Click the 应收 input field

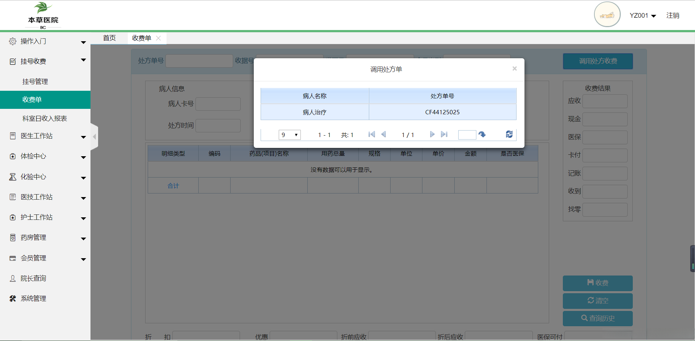point(605,101)
